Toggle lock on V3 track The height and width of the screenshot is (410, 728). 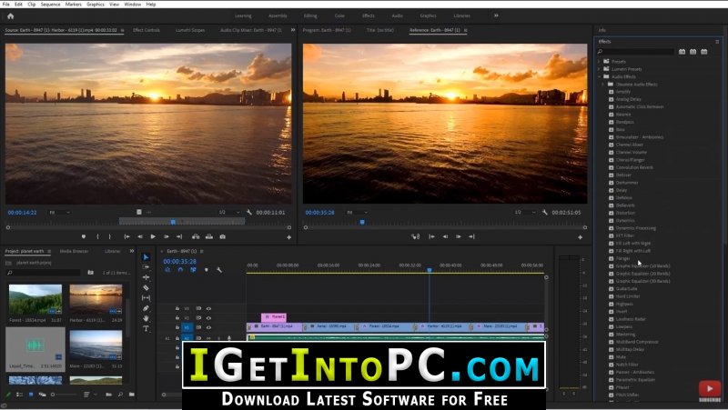tap(177, 308)
